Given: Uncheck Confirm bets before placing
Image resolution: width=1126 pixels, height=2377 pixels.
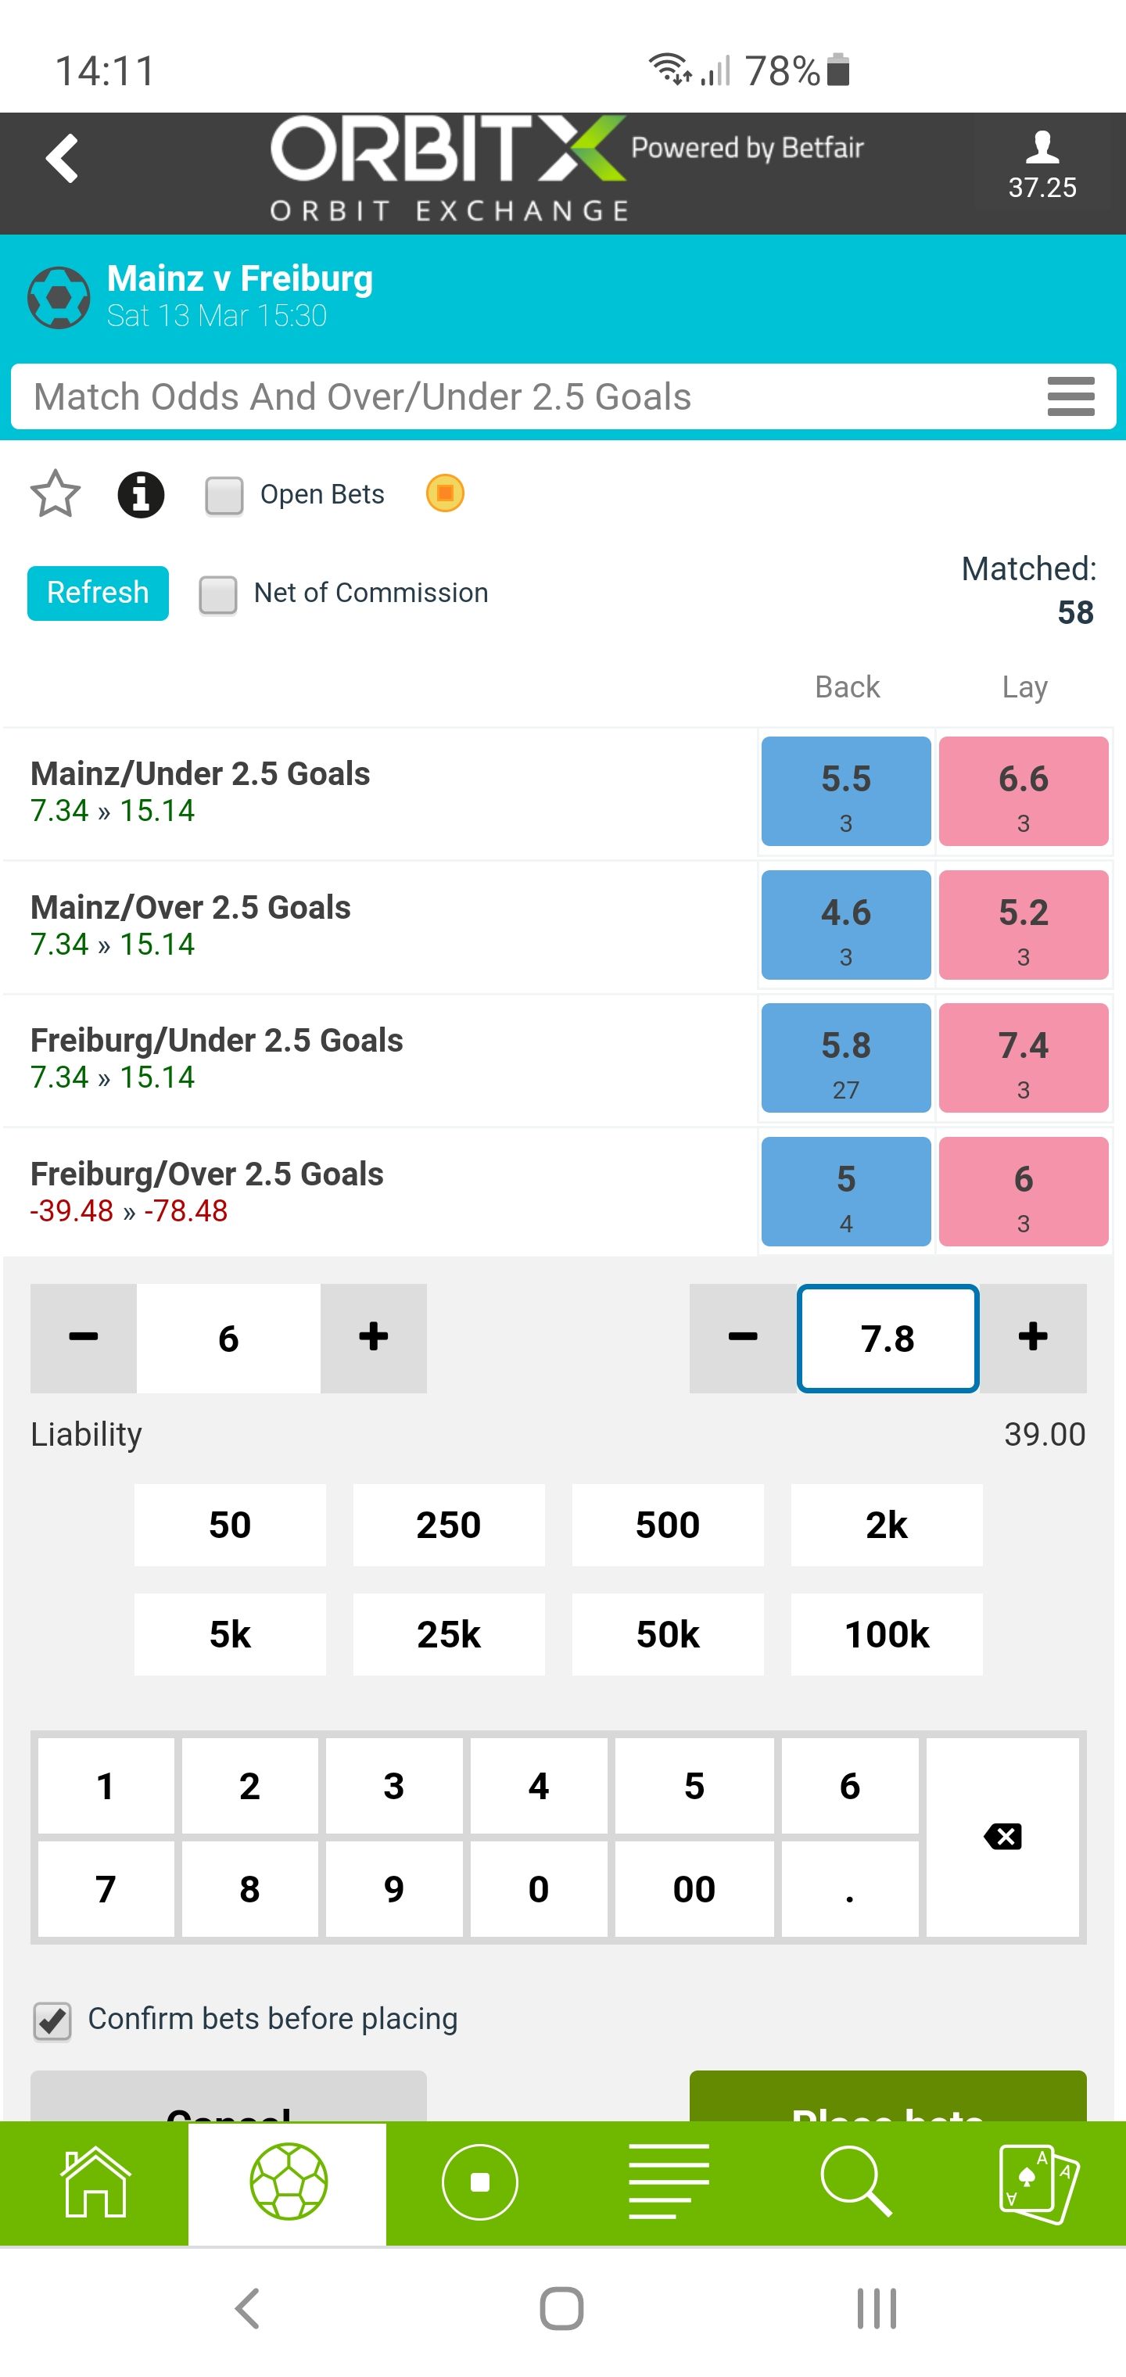Looking at the screenshot, I should 52,2020.
